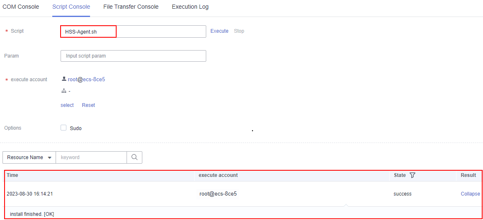Click the keyword search box
Image resolution: width=483 pixels, height=220 pixels.
91,157
